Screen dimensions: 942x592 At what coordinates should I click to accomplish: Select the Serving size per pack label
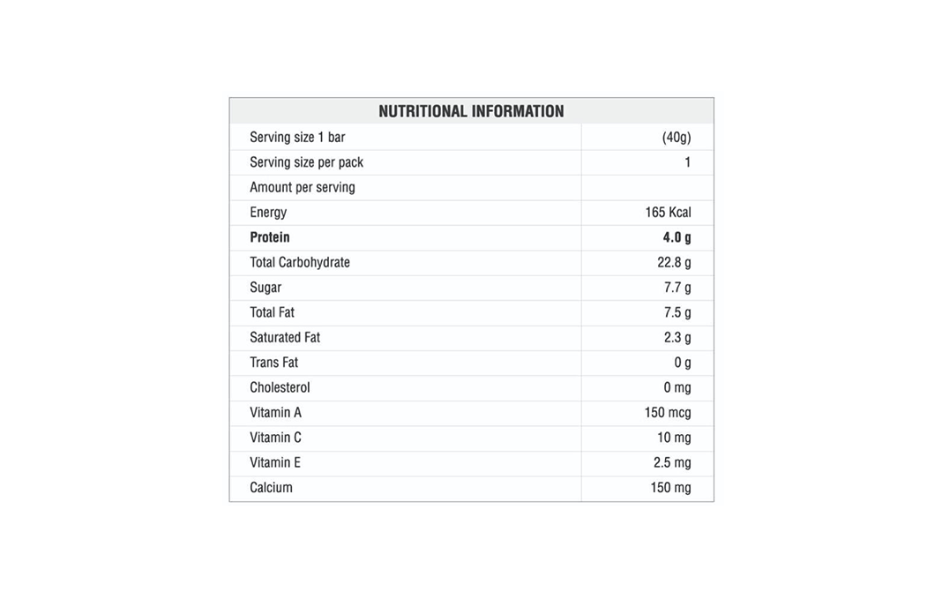pyautogui.click(x=306, y=162)
